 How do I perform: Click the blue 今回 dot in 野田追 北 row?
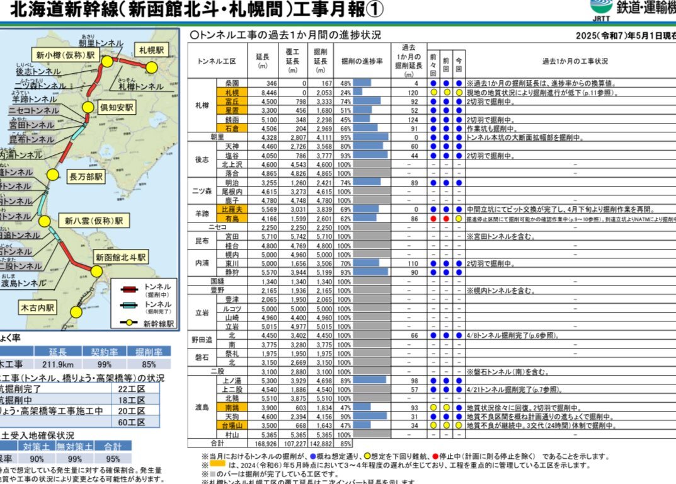pyautogui.click(x=459, y=335)
